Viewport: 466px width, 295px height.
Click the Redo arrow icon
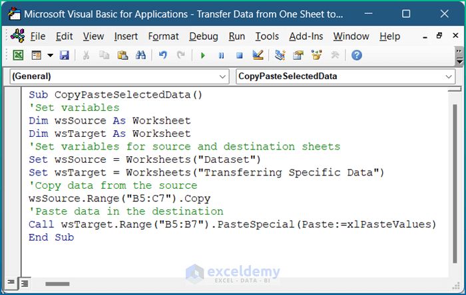click(x=180, y=55)
